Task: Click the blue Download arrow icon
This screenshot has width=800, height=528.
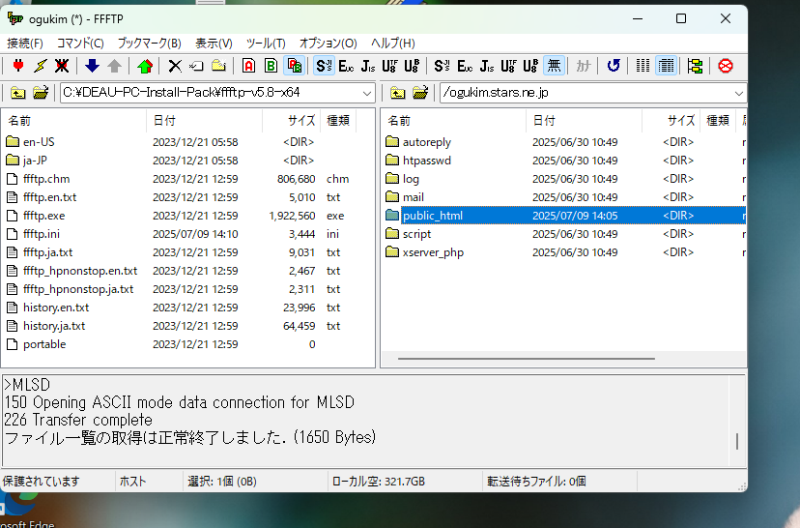Action: coord(92,66)
